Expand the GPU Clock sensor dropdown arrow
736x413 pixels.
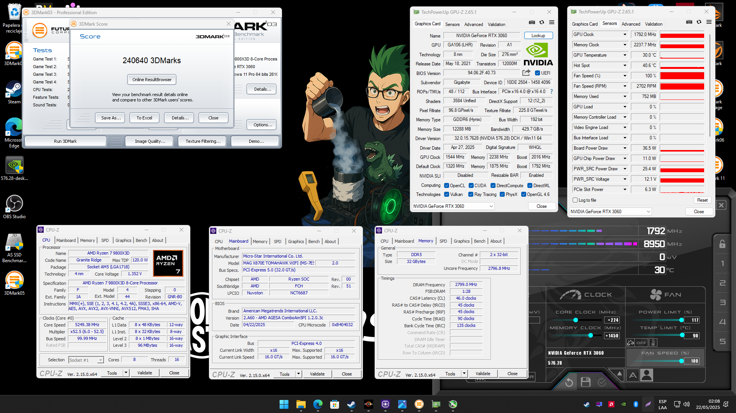coord(625,34)
